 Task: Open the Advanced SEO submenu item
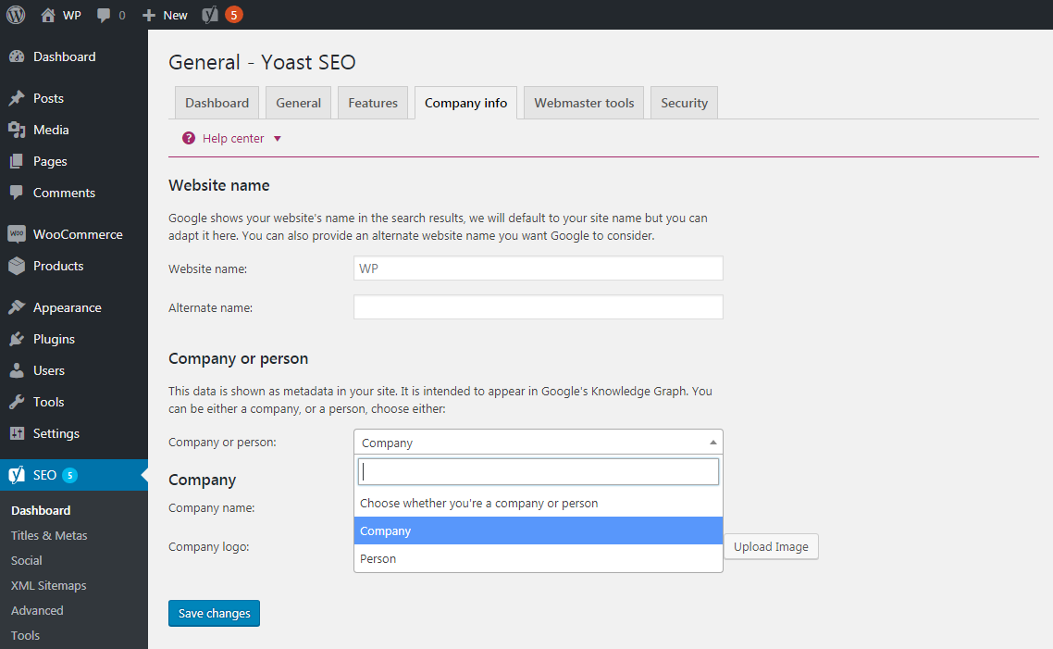[x=37, y=610]
